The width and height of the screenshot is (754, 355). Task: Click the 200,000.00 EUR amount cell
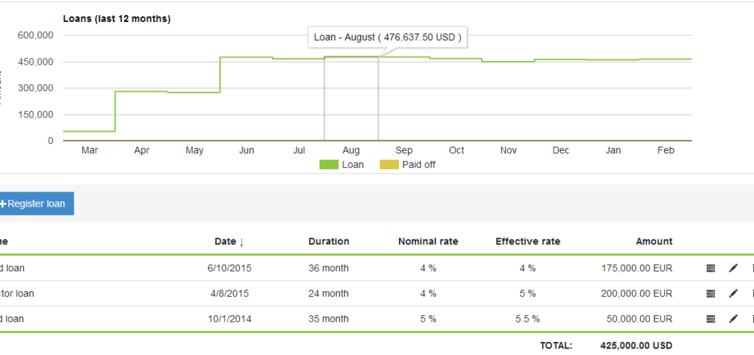[x=637, y=293]
